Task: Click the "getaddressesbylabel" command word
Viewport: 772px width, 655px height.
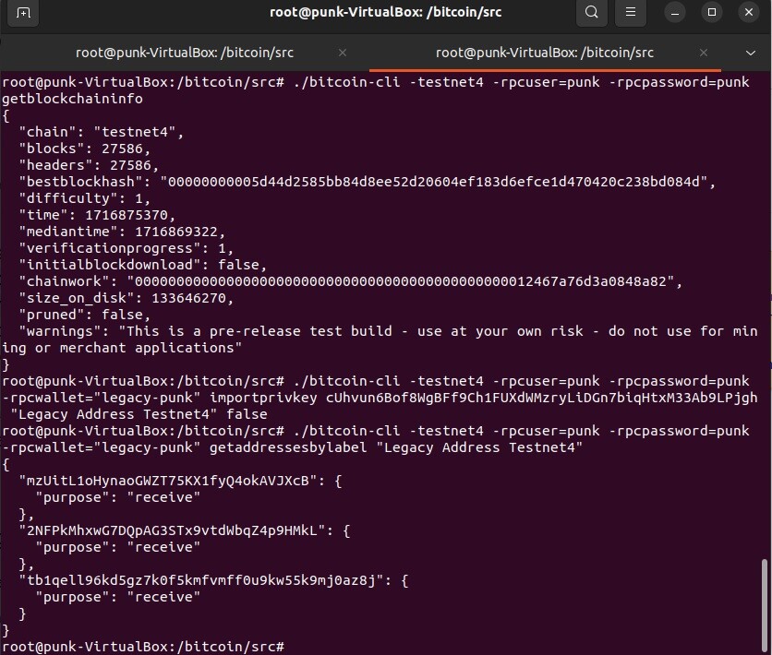Action: (288, 447)
